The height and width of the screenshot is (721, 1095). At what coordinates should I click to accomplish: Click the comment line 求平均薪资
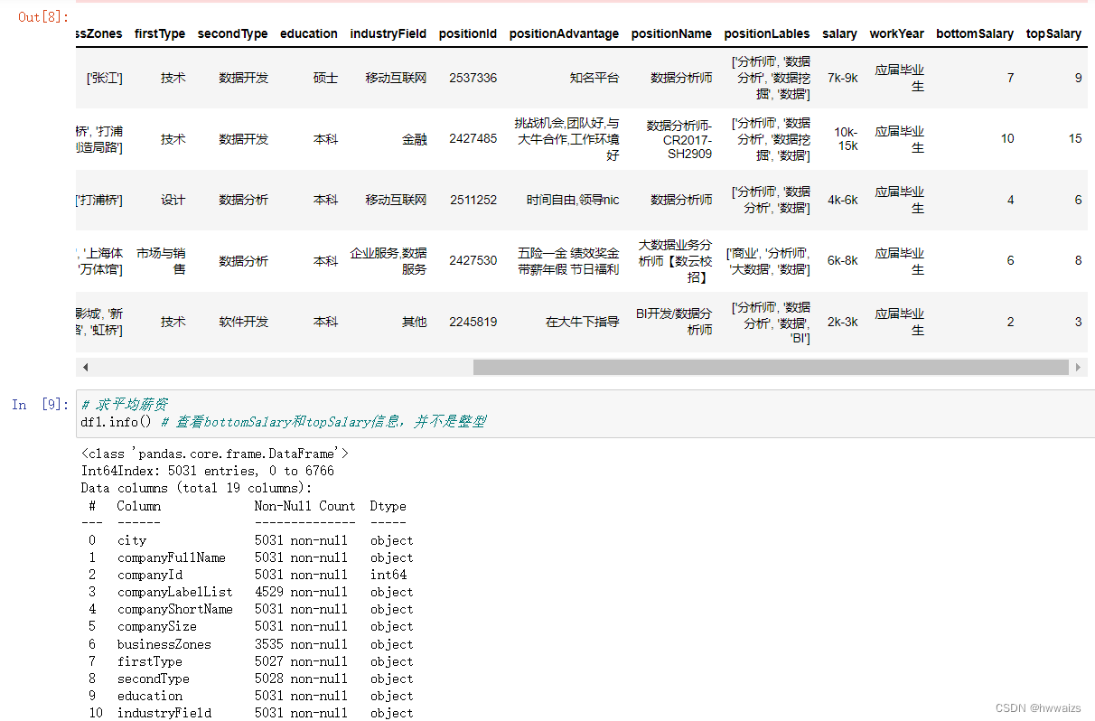[x=125, y=405]
